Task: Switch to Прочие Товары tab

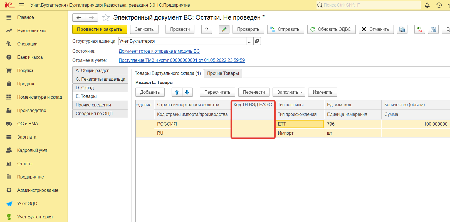Action: click(223, 73)
